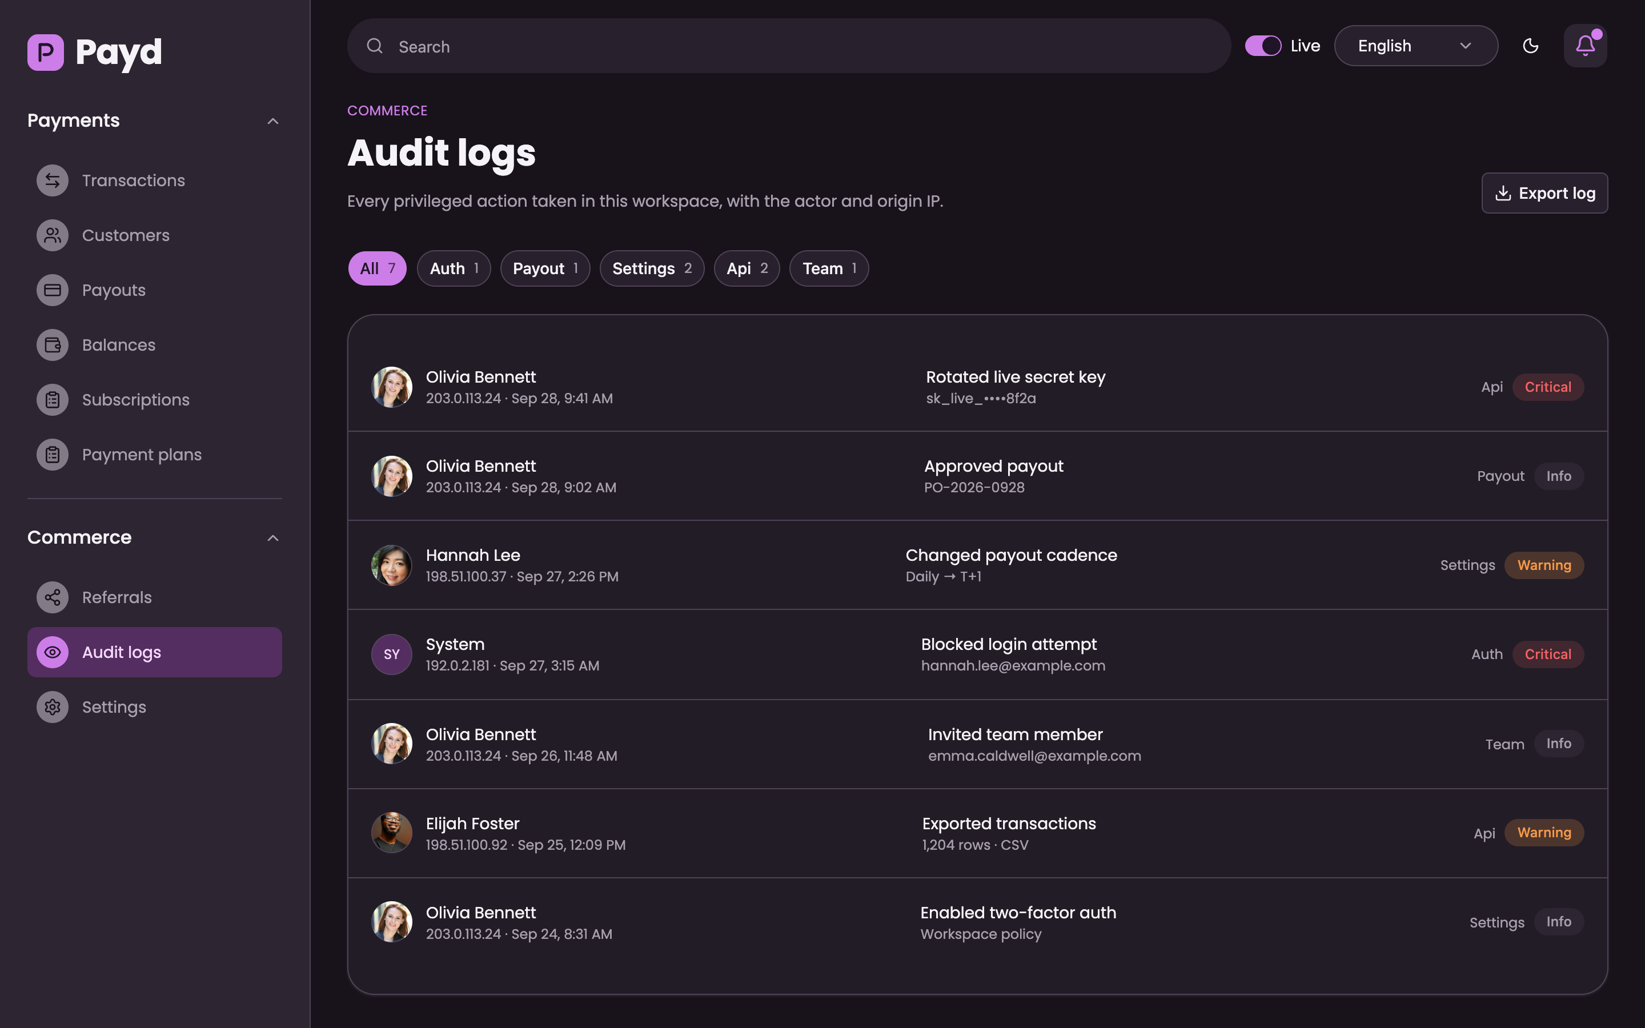Image resolution: width=1645 pixels, height=1028 pixels.
Task: Focus the Search input field
Action: pos(788,46)
